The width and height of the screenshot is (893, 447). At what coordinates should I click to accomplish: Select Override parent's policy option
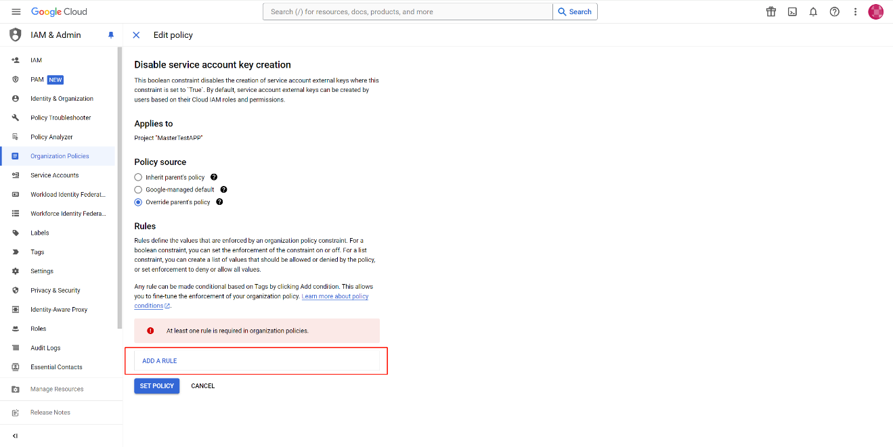coord(137,202)
